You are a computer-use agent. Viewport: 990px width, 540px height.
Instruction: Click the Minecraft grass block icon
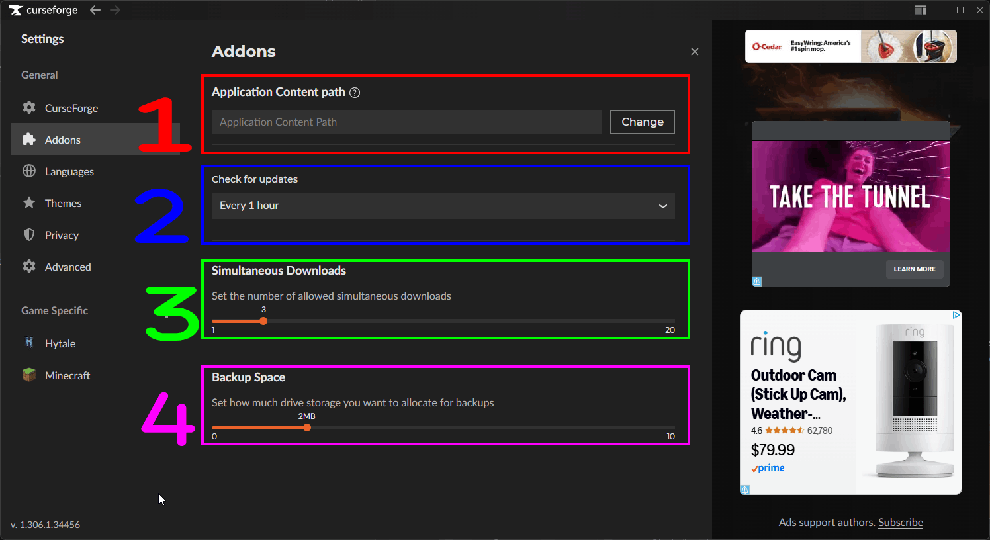coord(29,375)
